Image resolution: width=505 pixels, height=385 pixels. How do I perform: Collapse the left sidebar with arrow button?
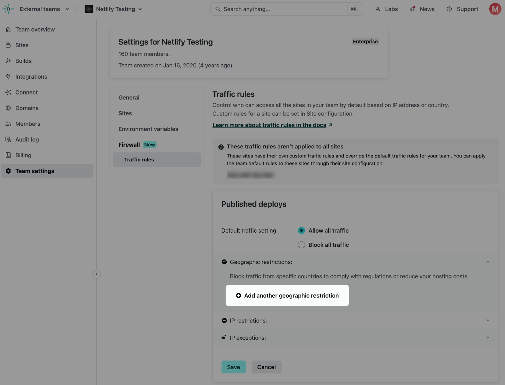click(97, 274)
